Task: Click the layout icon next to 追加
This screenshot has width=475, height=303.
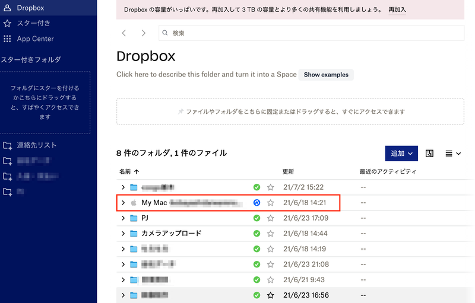Action: [x=429, y=154]
